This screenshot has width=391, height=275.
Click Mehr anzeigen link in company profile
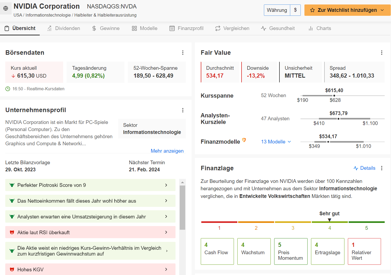(x=167, y=151)
